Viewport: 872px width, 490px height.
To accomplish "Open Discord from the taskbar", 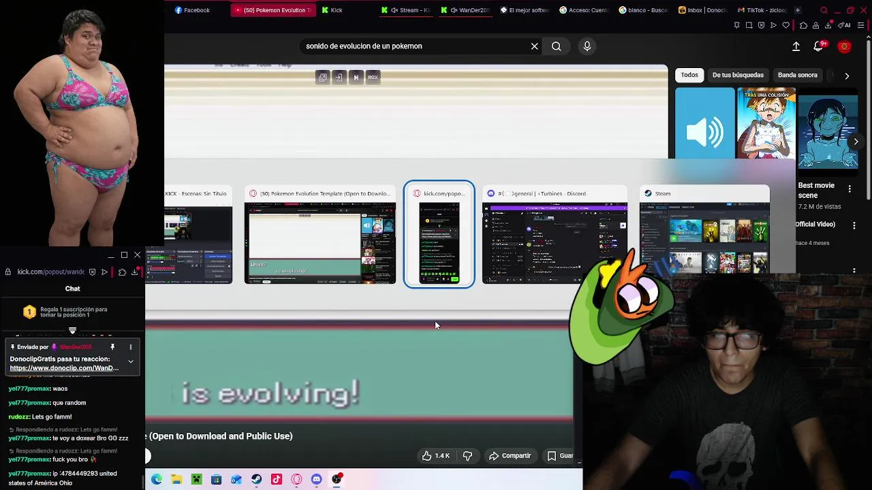I will (316, 480).
